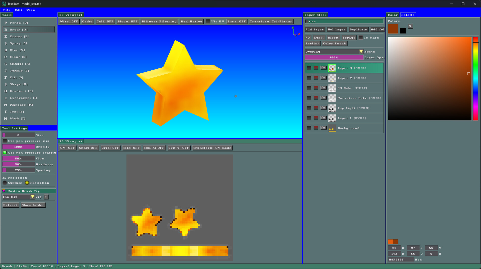Select the Eraser tool
This screenshot has width=481, height=269.
[x=29, y=37]
